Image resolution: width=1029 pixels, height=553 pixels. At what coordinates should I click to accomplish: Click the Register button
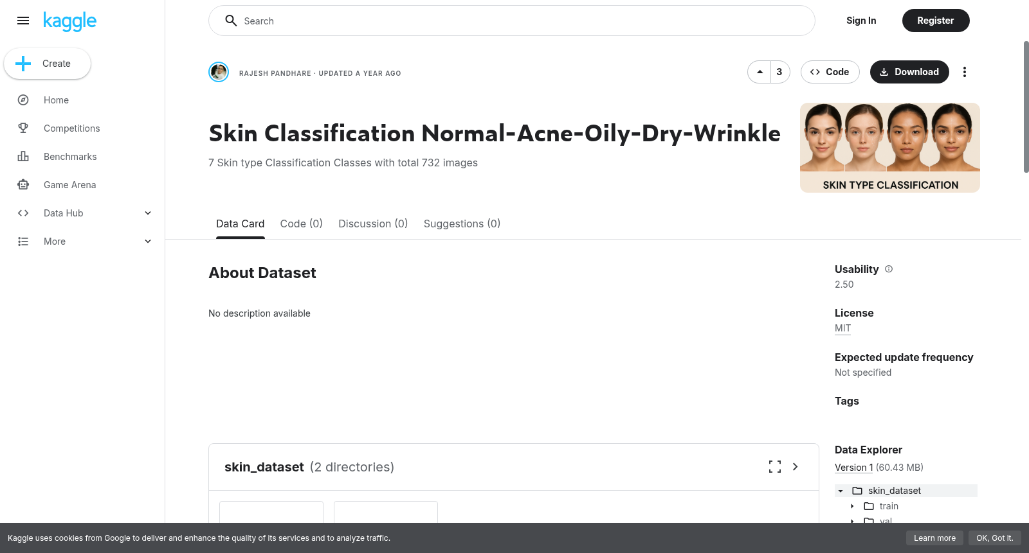tap(936, 21)
